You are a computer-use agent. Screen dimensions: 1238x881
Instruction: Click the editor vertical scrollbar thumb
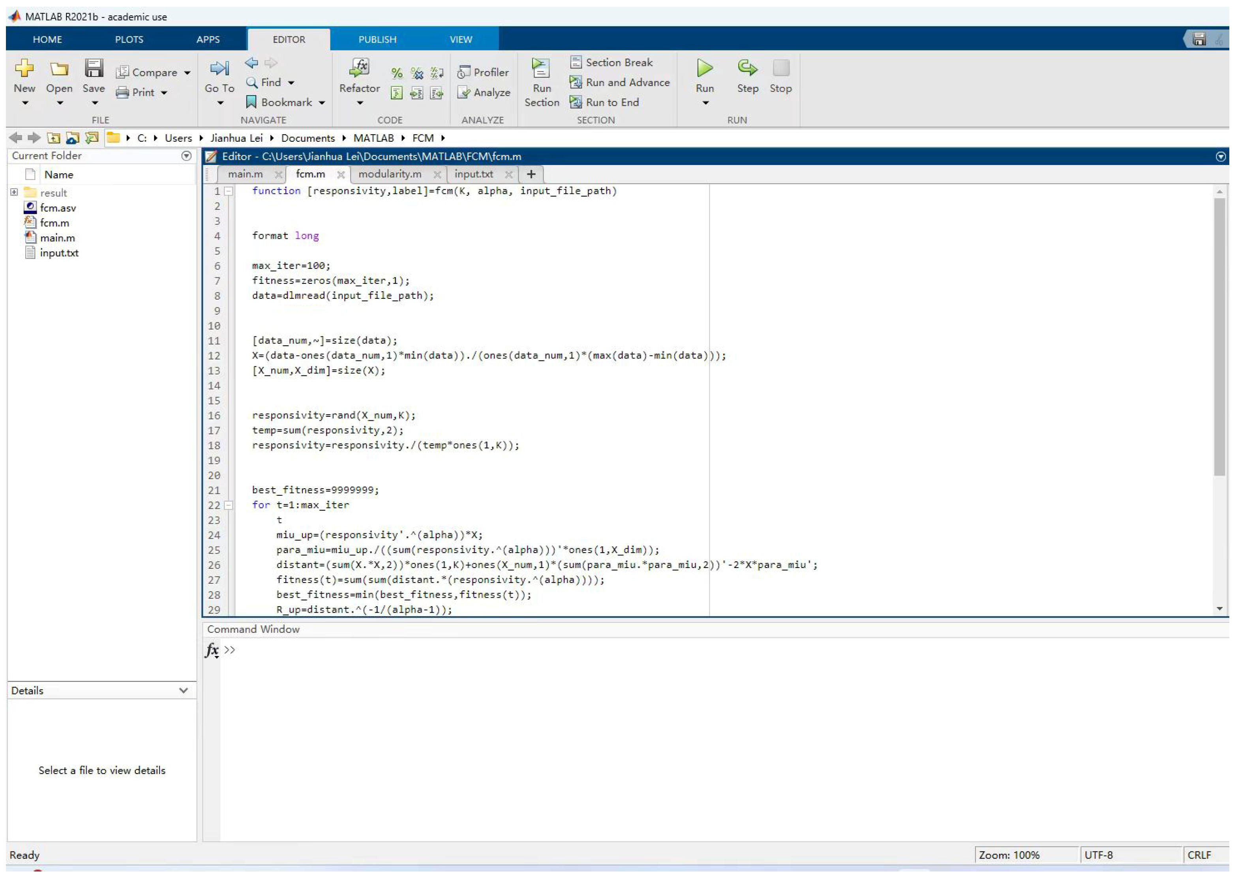tap(1219, 336)
